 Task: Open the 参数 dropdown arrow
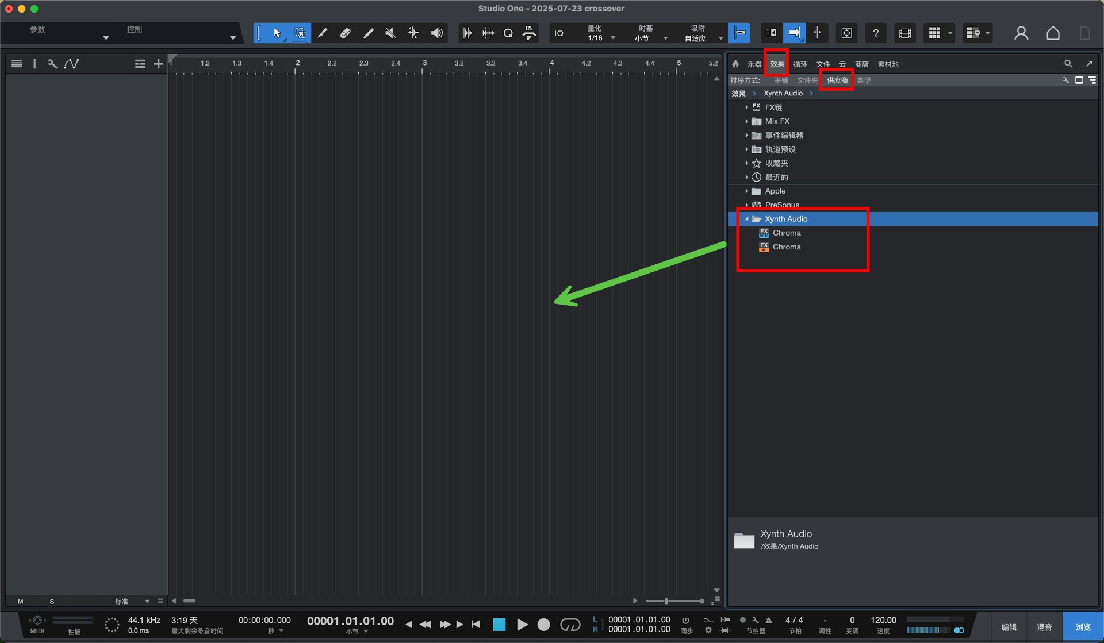click(106, 38)
